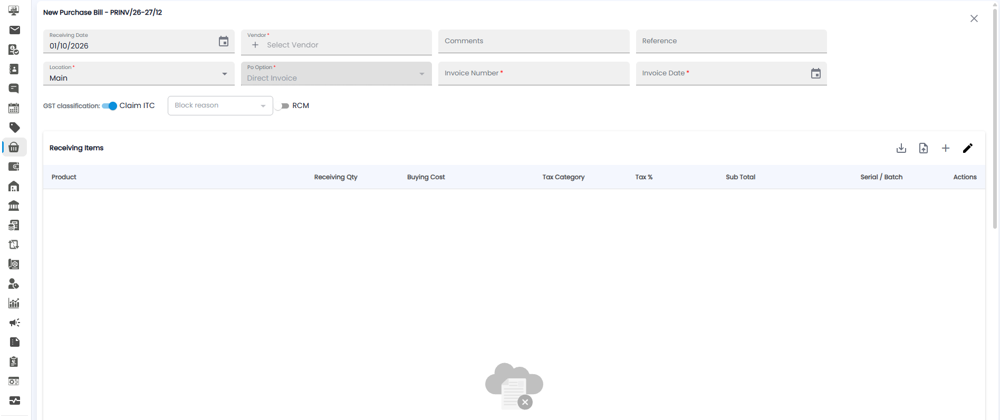1000x420 pixels.
Task: Click the Invoice Date input field
Action: coord(732,73)
